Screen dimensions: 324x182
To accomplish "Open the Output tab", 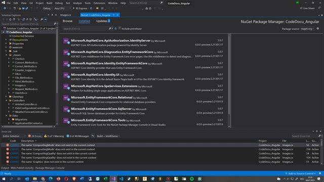I will 5,168.
